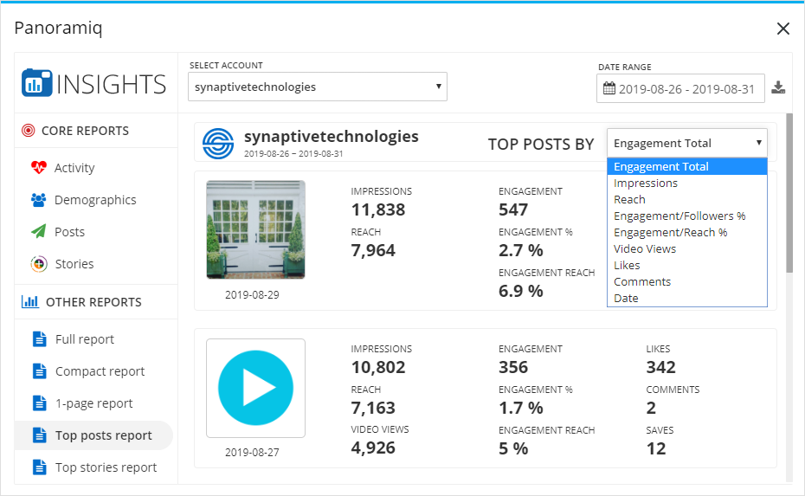Go to the Stories report
This screenshot has width=805, height=496.
[x=74, y=264]
